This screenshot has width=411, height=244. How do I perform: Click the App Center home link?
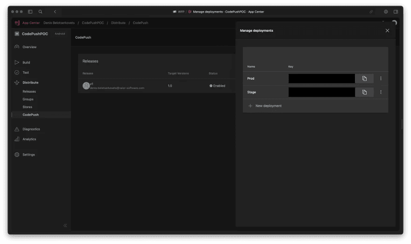[31, 23]
